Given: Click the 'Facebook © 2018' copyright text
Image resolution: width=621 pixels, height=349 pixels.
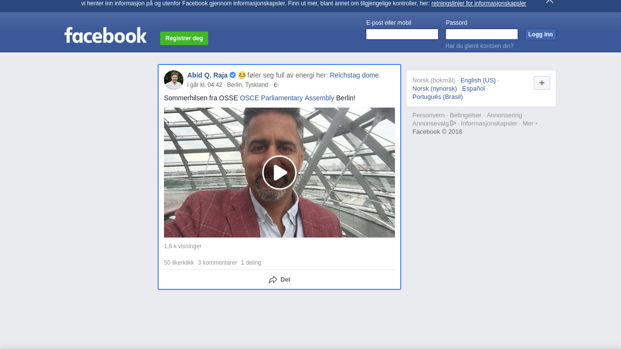Looking at the screenshot, I should tap(437, 132).
